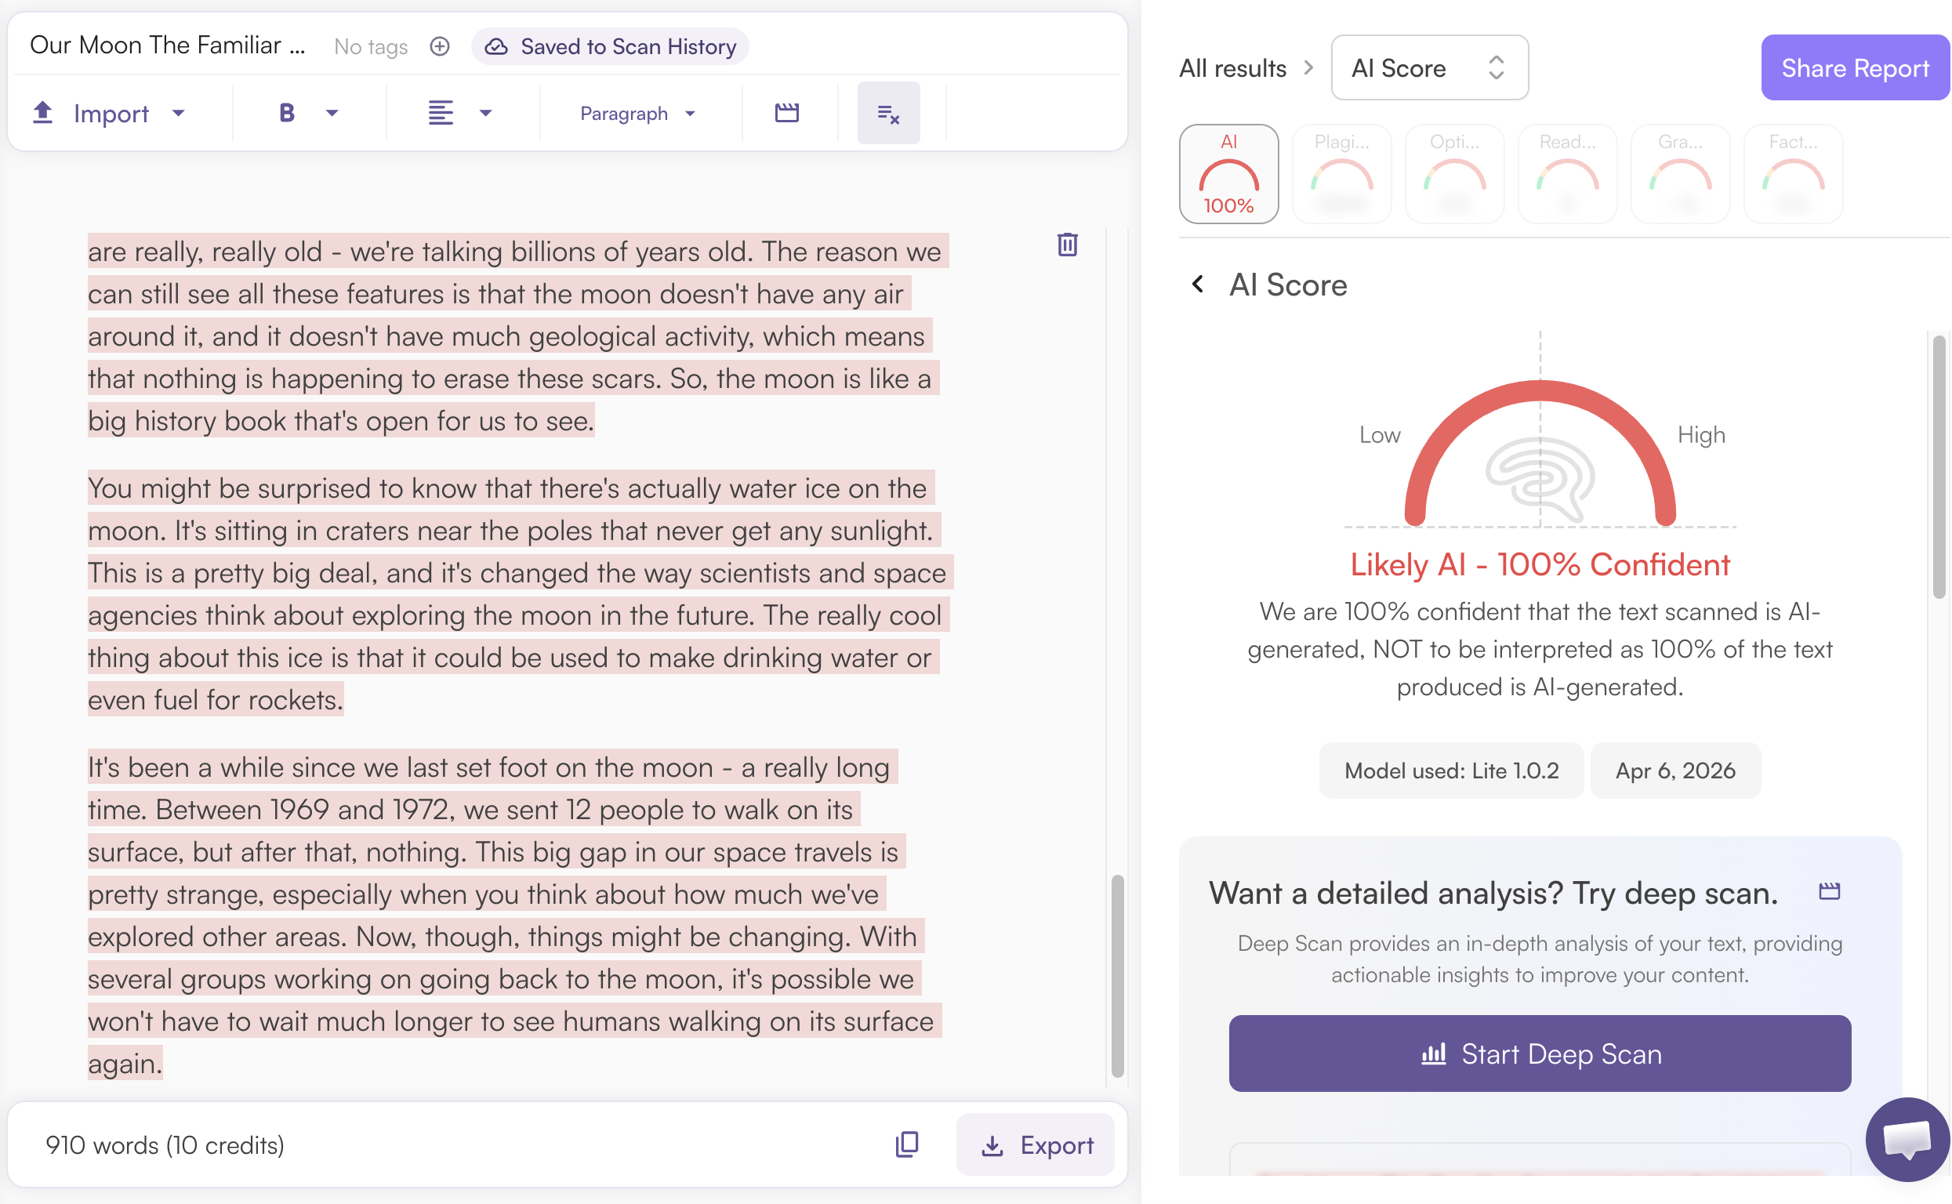Go back using AI Score chevron
Viewport: 1952px width, 1204px height.
(1198, 285)
